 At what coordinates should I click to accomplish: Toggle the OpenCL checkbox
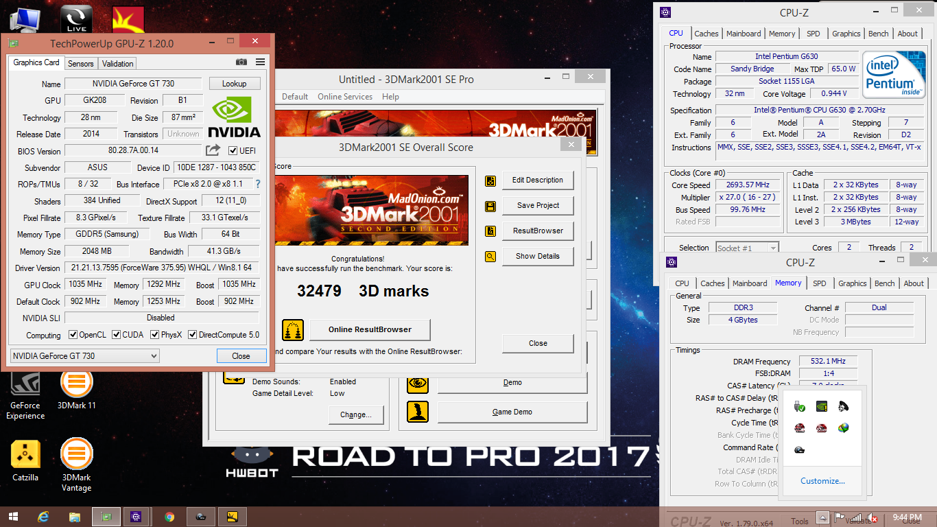pos(73,335)
